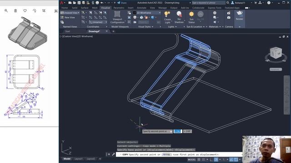Click the delete trash icon in the image viewer
Image resolution: width=291 pixels, height=163 pixels.
pos(15,11)
